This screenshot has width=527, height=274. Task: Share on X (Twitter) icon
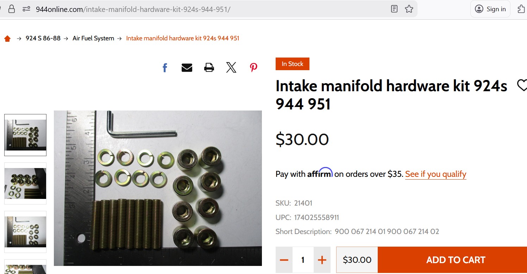click(231, 67)
